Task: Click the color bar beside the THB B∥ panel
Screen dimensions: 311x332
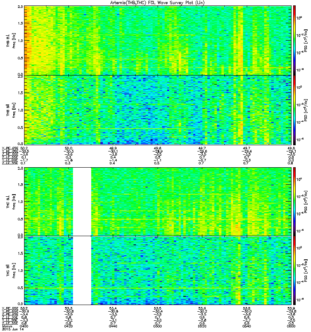Action: [x=294, y=110]
